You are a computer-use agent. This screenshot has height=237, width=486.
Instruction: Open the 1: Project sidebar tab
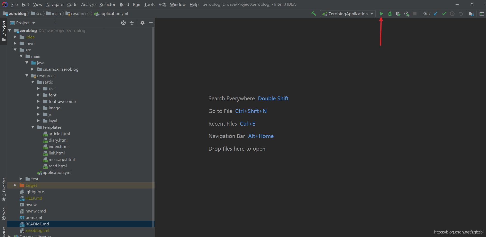point(4,31)
